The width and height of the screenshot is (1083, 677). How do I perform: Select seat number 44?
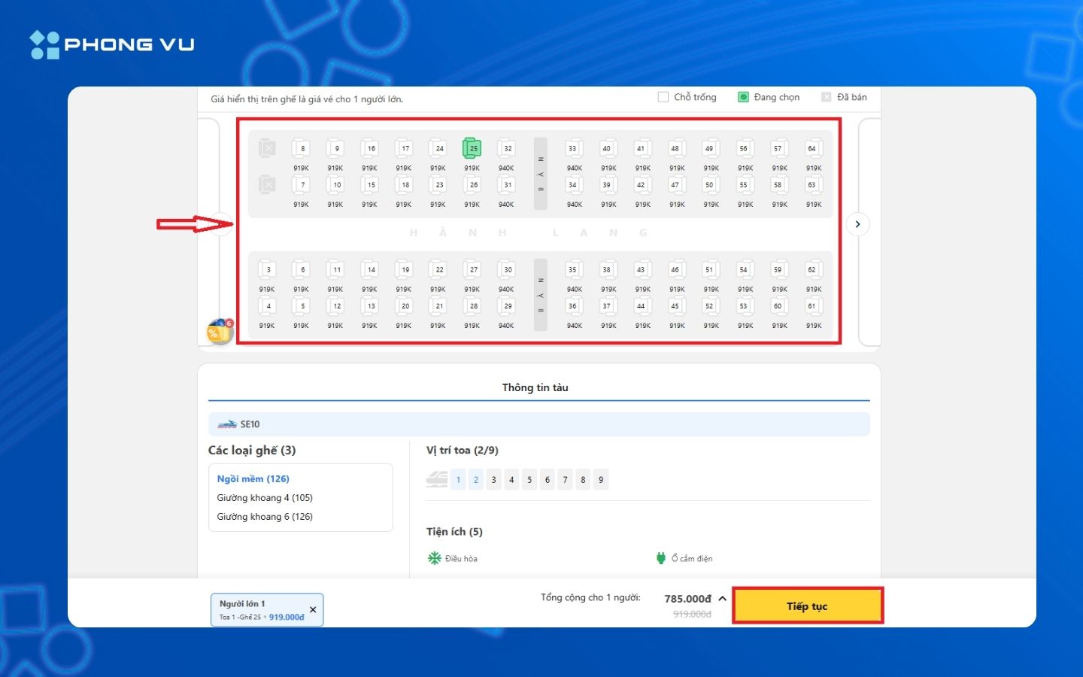coord(642,306)
